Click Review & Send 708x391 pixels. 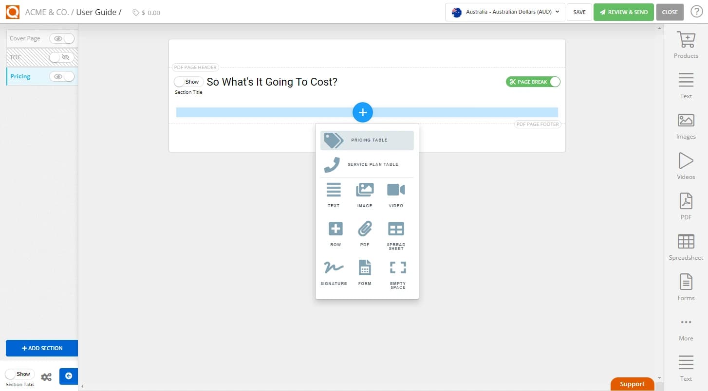click(624, 12)
